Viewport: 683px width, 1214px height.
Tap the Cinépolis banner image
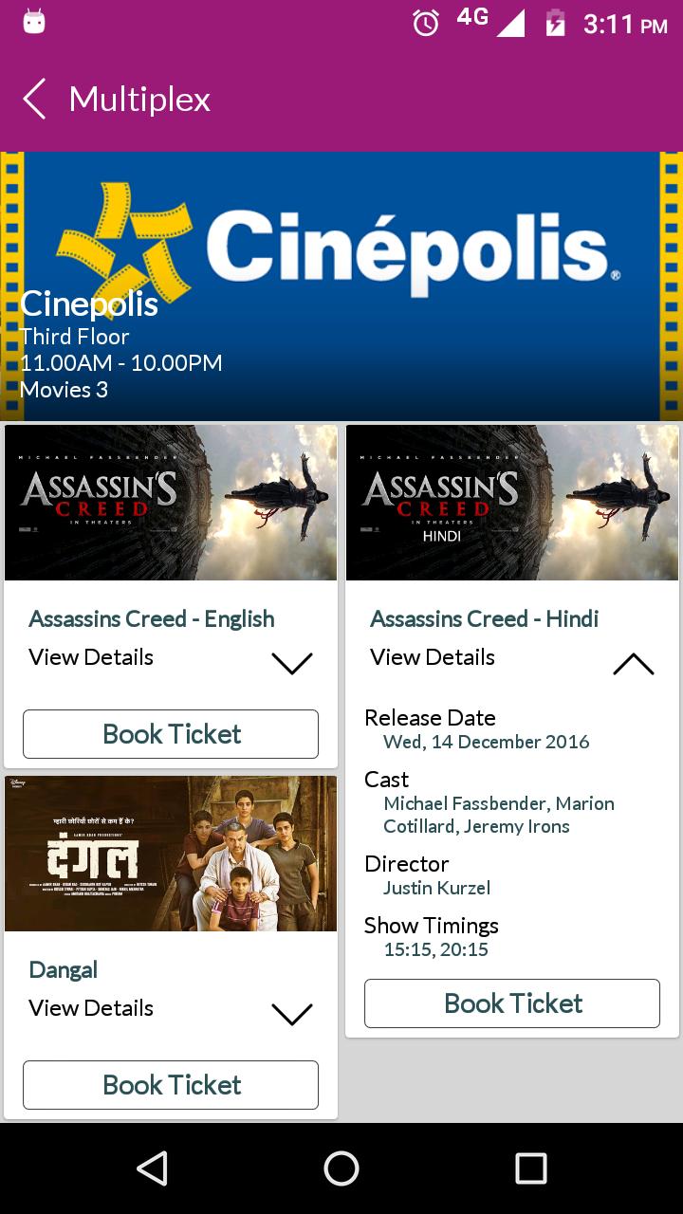341,286
